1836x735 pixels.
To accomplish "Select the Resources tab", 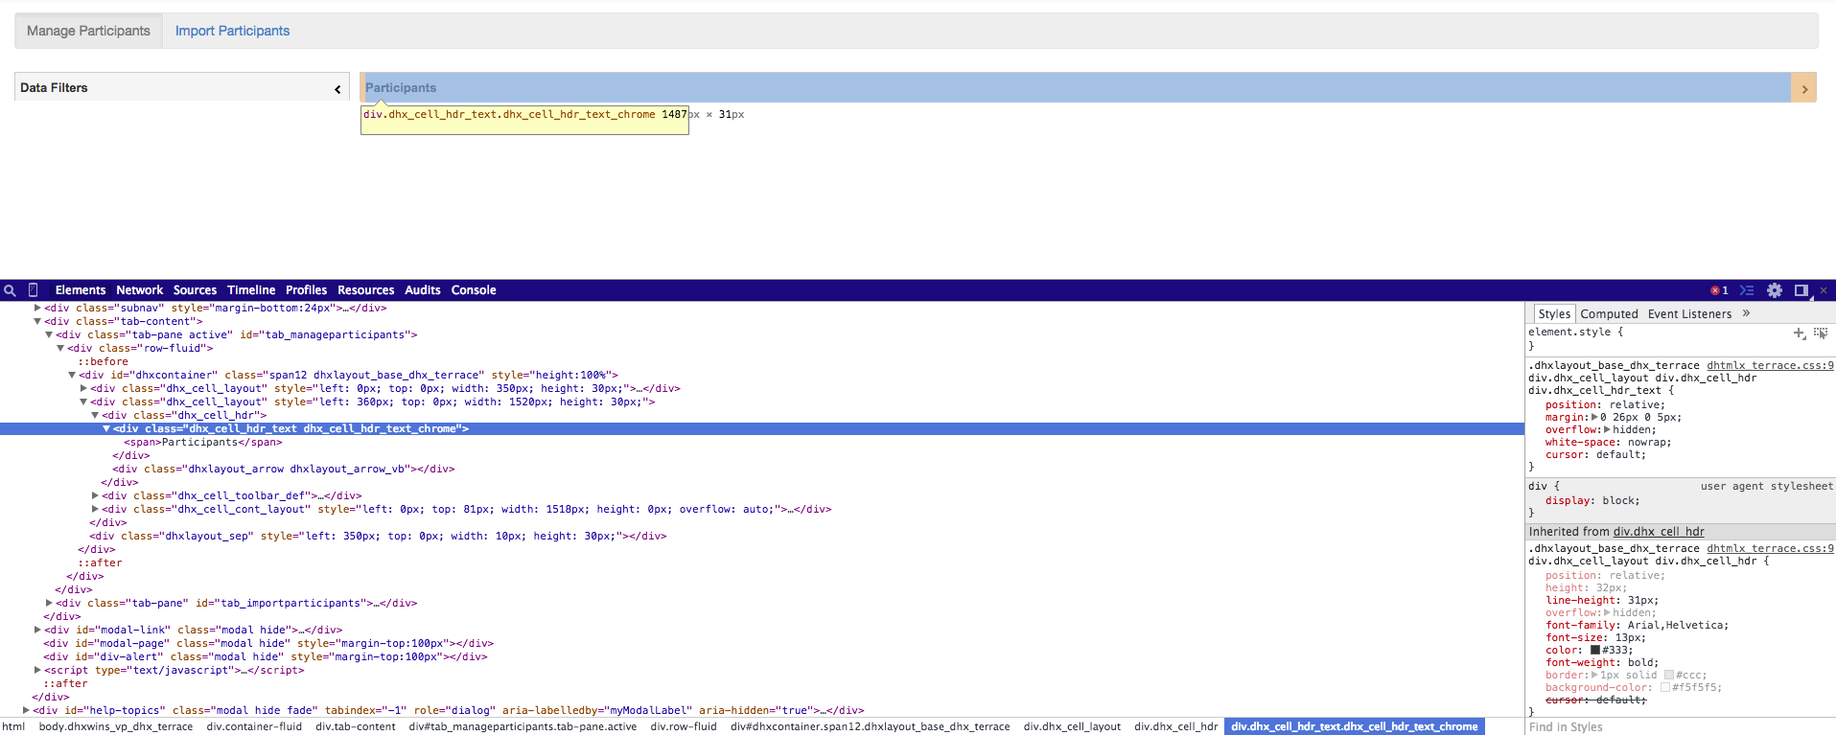I will click(366, 290).
